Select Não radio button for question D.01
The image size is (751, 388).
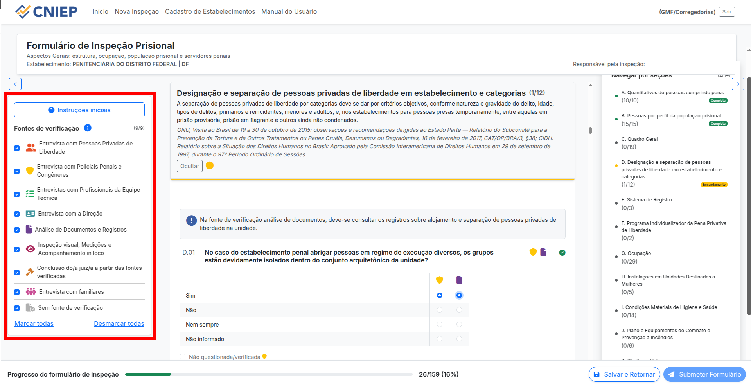click(x=440, y=310)
